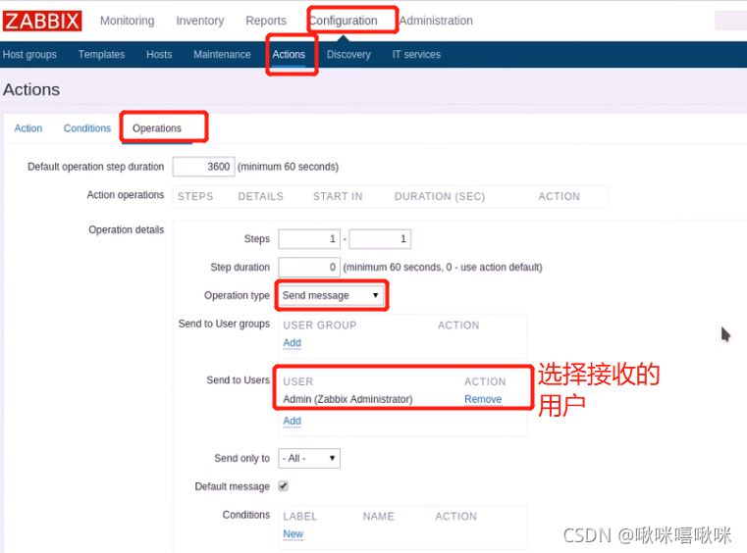This screenshot has height=553, width=747.
Task: Switch to the Conditions tab
Action: coord(87,128)
